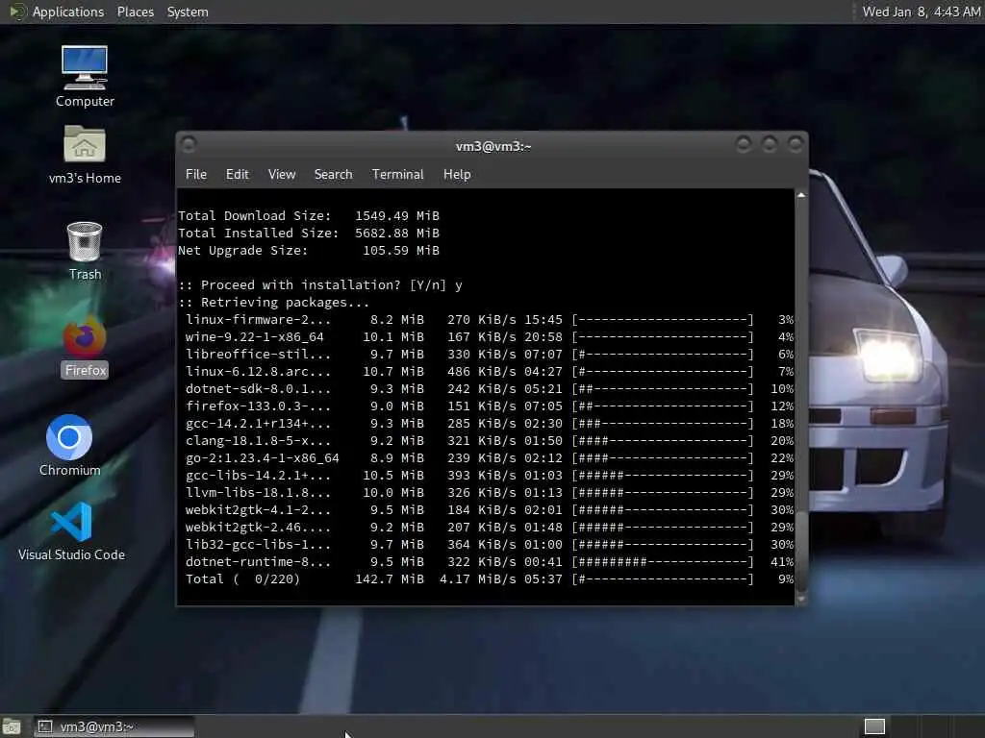985x738 pixels.
Task: Click the Total Installed Size line
Action: (309, 233)
